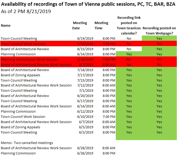The image size is (177, 156).
Task: Select the '7/18/2019' date cell
Action: pos(85,70)
